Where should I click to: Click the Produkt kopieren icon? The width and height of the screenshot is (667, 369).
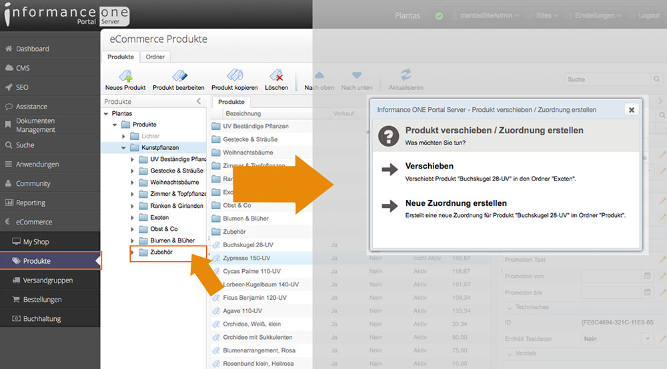(234, 76)
